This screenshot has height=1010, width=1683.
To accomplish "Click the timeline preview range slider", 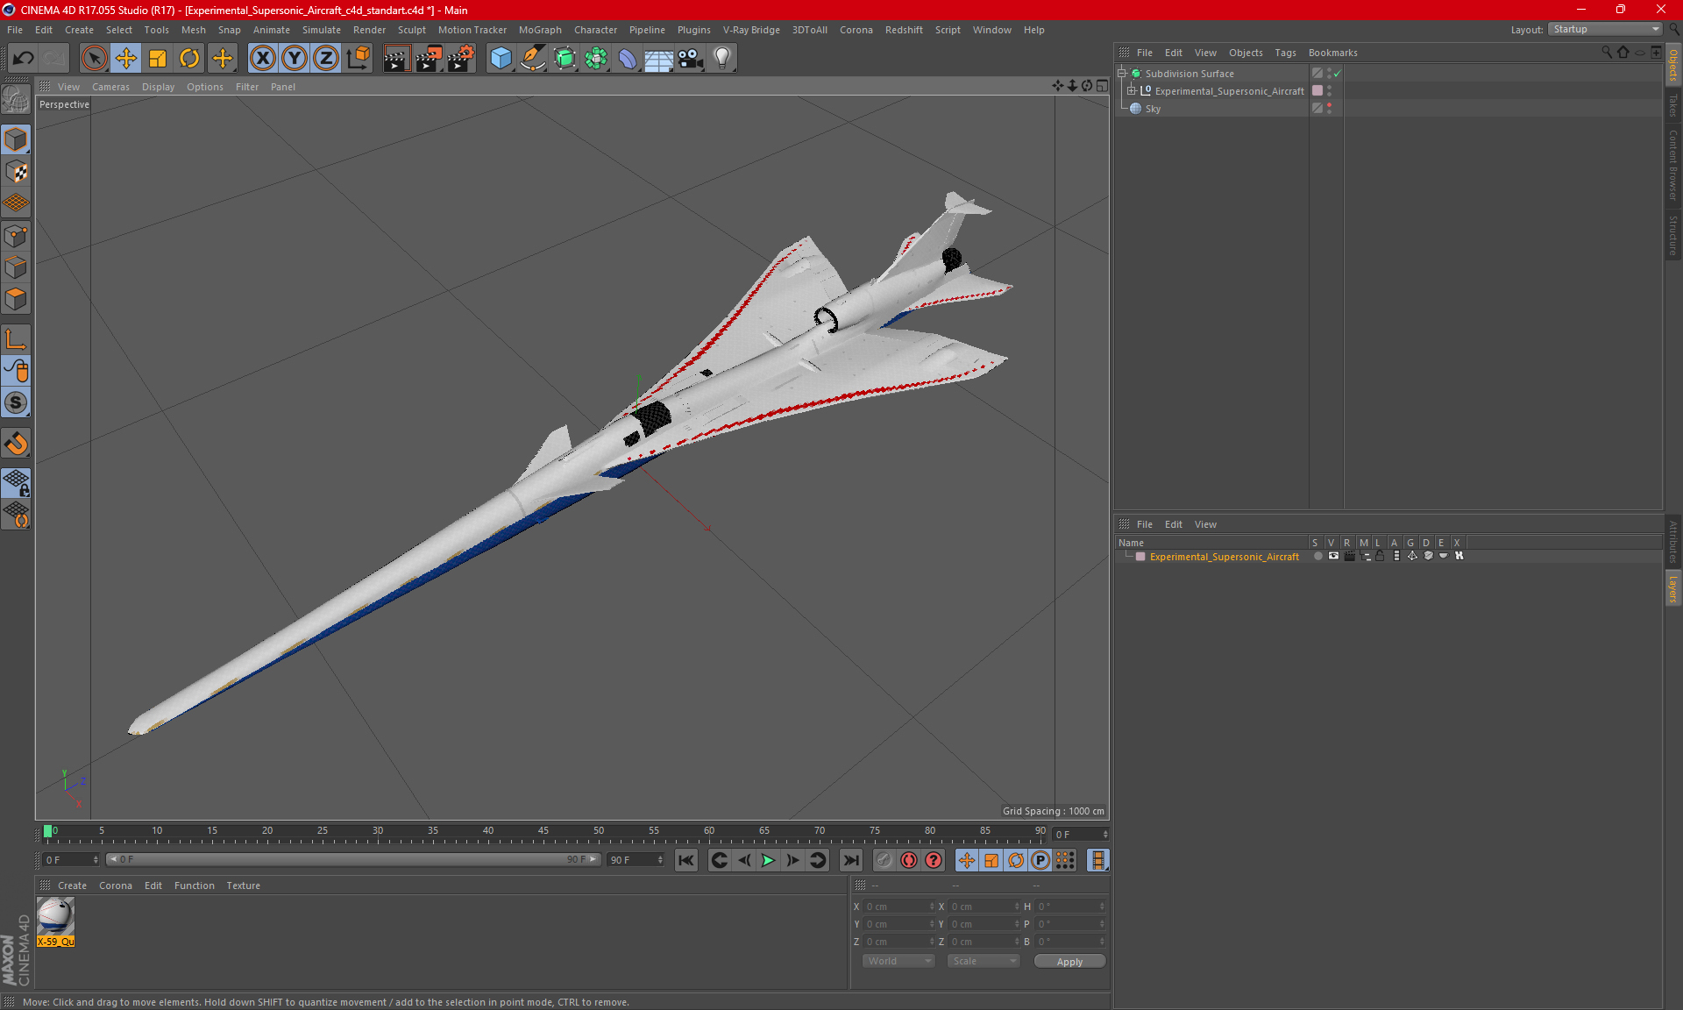I will (x=353, y=860).
